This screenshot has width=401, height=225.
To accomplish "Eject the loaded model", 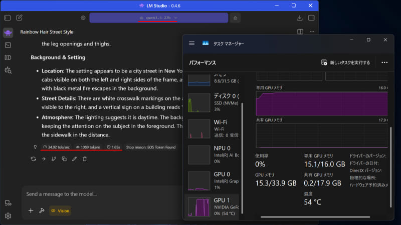I will pyautogui.click(x=235, y=18).
